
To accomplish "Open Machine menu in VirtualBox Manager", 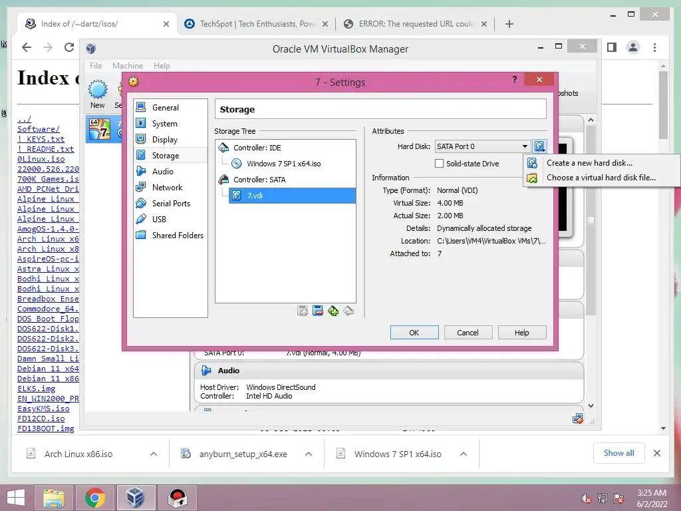I will [128, 66].
